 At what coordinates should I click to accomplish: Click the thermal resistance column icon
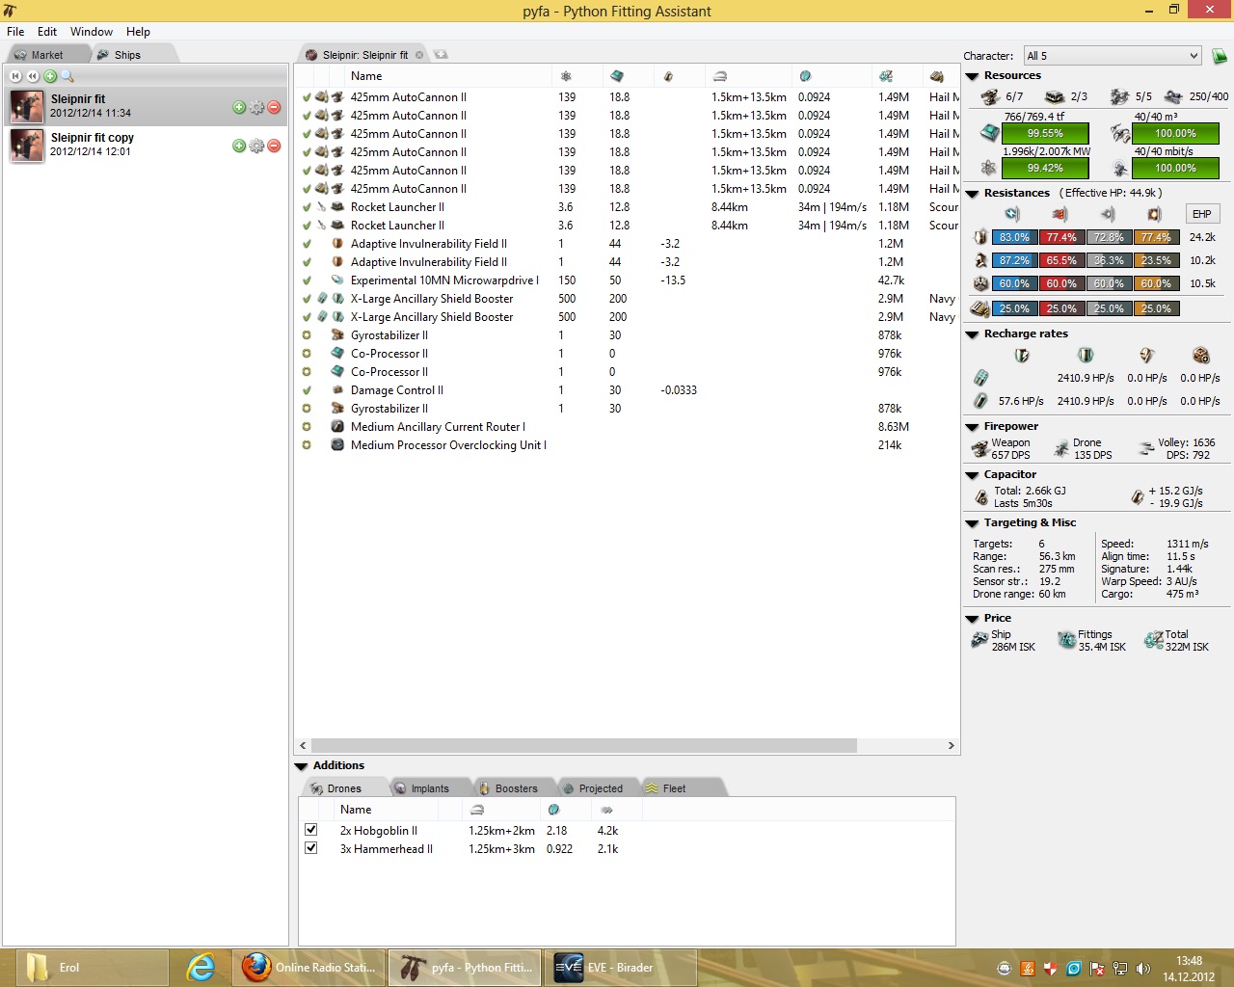click(x=1060, y=214)
